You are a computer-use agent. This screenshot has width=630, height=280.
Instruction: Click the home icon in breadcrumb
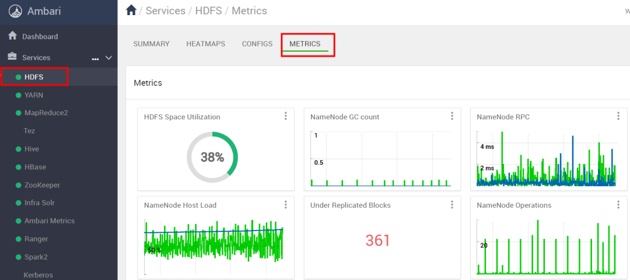coord(131,10)
